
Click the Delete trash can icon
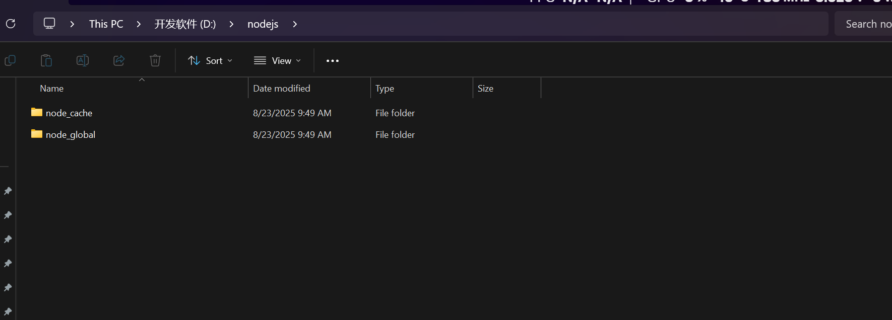point(155,61)
